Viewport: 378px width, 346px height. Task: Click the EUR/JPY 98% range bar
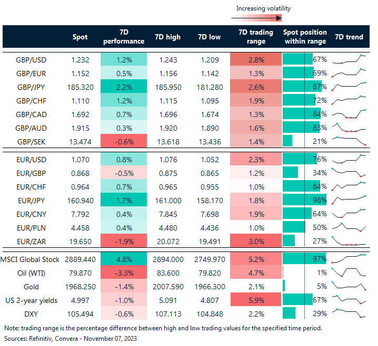pyautogui.click(x=304, y=200)
